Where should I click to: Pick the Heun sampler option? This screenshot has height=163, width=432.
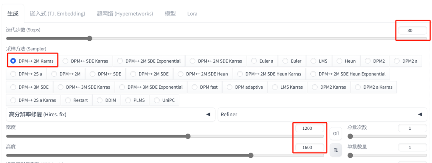pyautogui.click(x=346, y=61)
